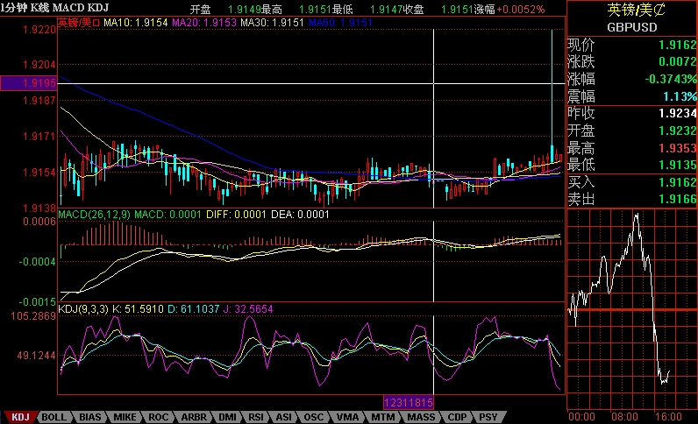Switch to the RSI tab
Viewport: 698px width, 424px height.
(257, 417)
